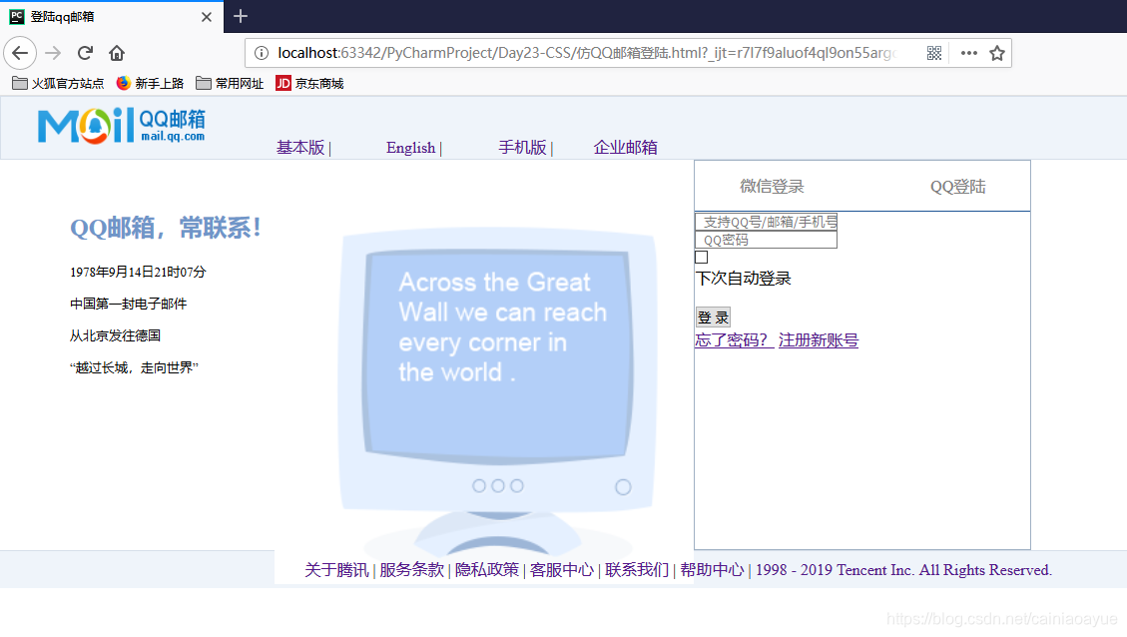Close the 登陆qq邮箱 browser tab
This screenshot has height=637, width=1127.
point(207,17)
